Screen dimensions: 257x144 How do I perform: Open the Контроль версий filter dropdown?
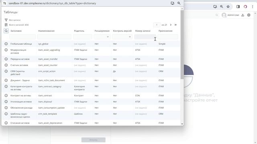[x=122, y=37]
